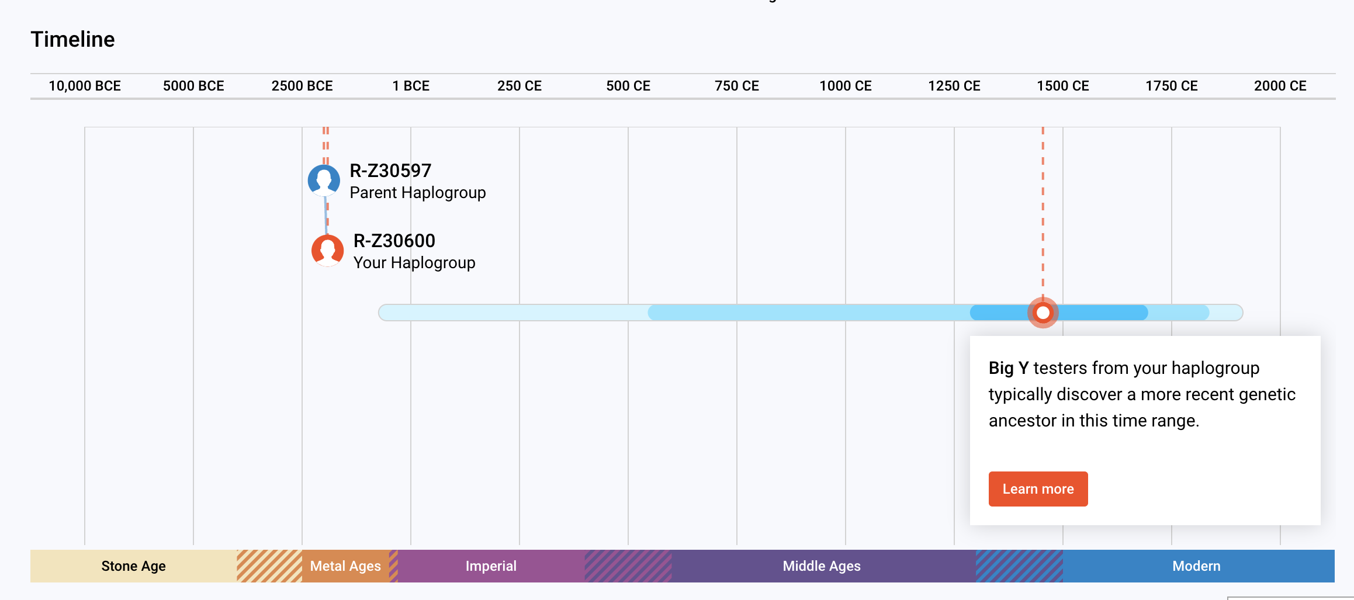The image size is (1354, 600).
Task: Click the medium blue range bar near 750 CE
Action: click(x=737, y=313)
